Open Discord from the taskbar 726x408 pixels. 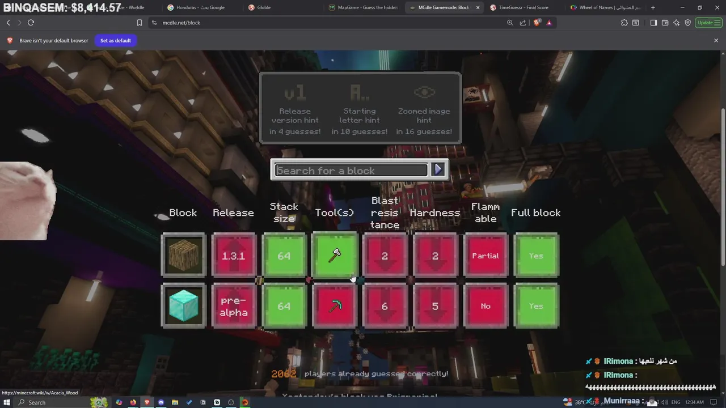(161, 402)
